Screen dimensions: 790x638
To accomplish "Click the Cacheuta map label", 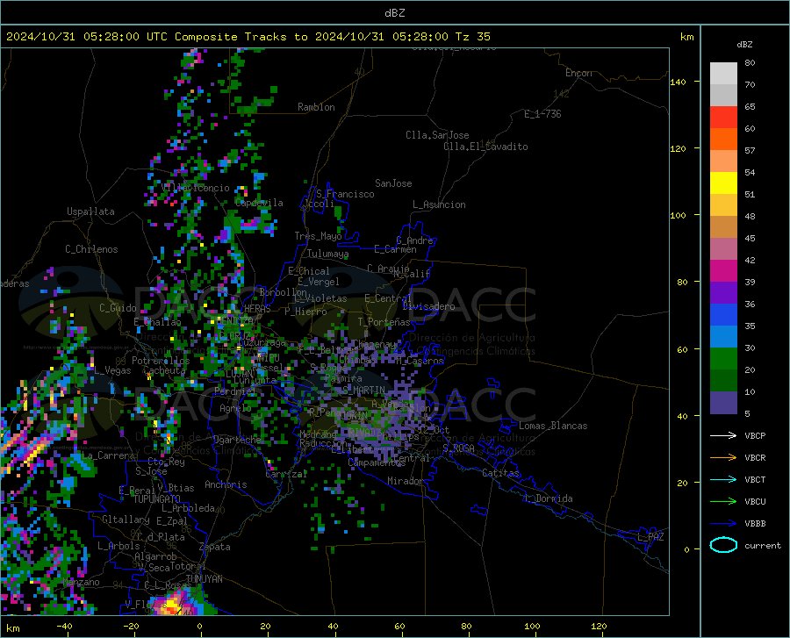I will (165, 370).
